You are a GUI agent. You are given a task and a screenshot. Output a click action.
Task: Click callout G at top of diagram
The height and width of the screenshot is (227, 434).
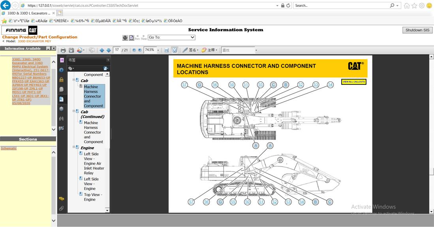tap(199, 85)
